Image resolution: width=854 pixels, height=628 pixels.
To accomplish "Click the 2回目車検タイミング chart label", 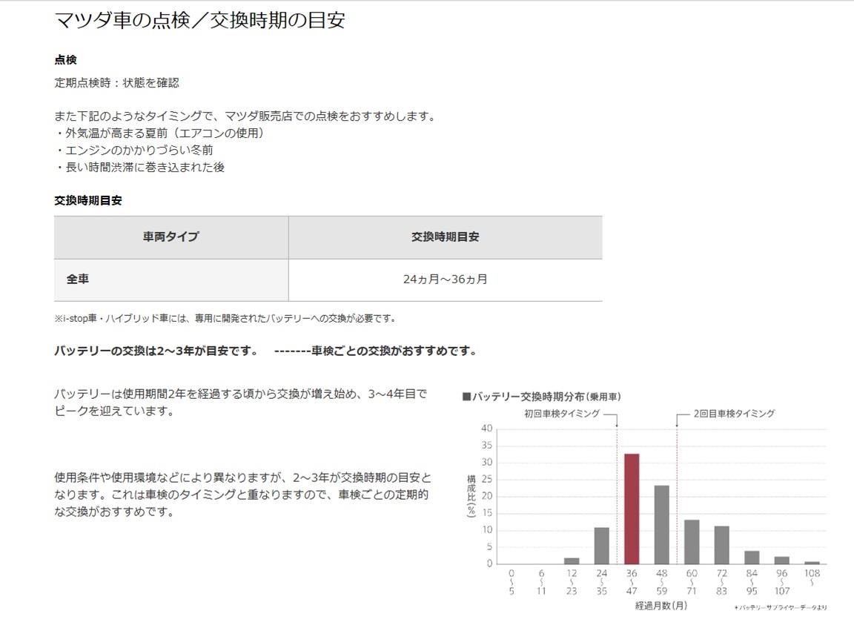I will (x=734, y=414).
